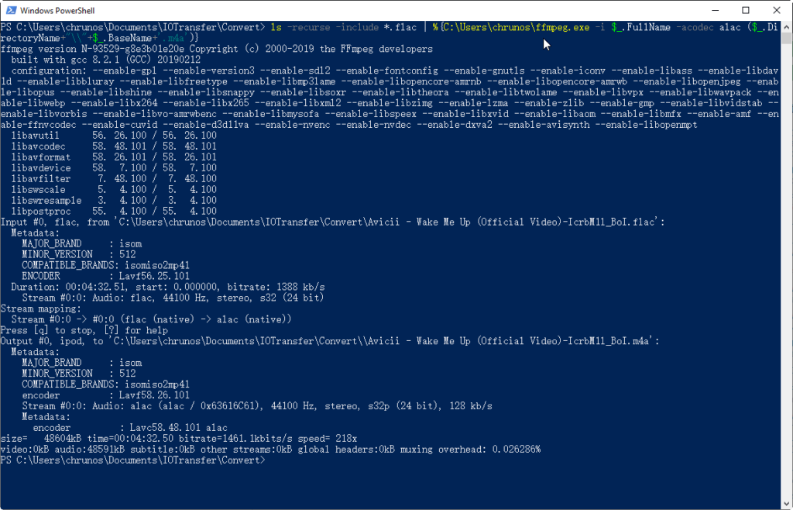
Task: Click the 'Stream mapping:' line
Action: coord(41,308)
